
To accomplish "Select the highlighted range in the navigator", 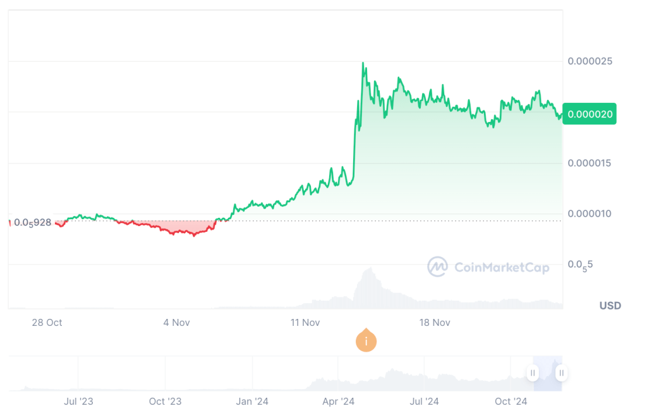I will tap(547, 373).
